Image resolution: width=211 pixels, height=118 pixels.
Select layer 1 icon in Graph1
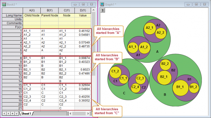pyautogui.click(x=103, y=10)
